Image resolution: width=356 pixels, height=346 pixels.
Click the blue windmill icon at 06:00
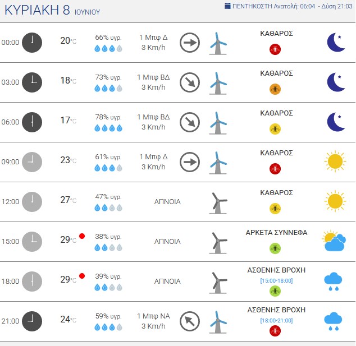pyautogui.click(x=218, y=123)
